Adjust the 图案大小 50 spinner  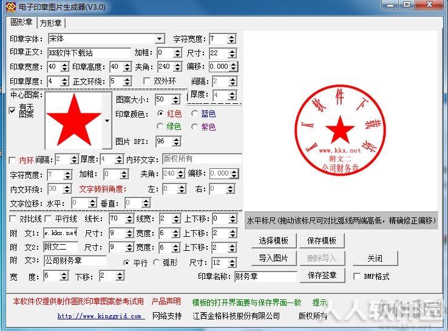pyautogui.click(x=176, y=100)
